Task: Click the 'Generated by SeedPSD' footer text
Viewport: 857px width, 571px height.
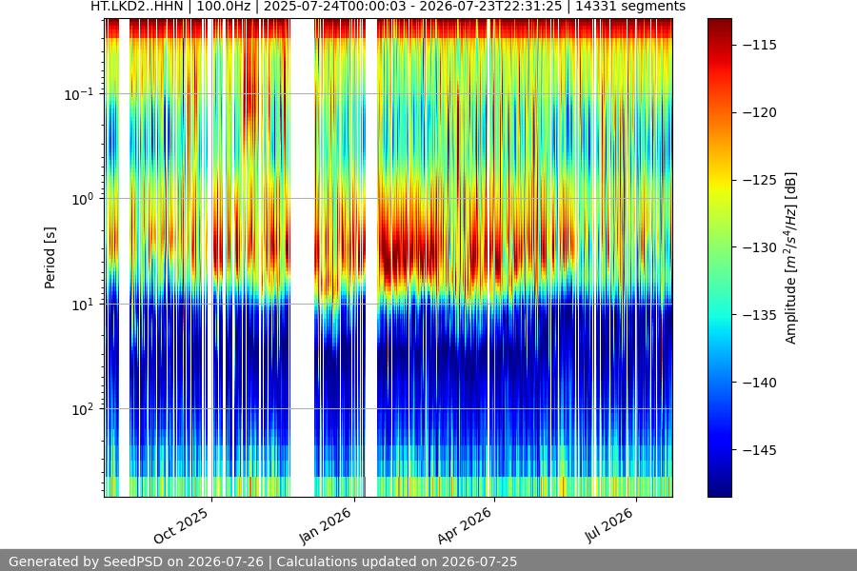Action: (x=263, y=561)
